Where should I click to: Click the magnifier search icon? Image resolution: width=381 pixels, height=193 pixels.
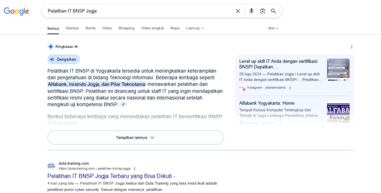tap(273, 11)
